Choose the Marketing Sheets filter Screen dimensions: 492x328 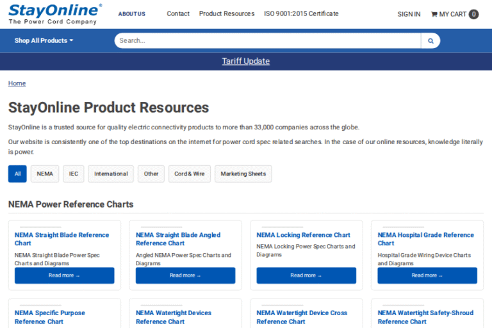[x=243, y=174]
